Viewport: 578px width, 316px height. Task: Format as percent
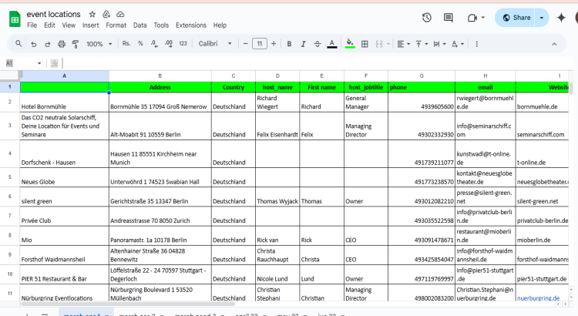[140, 43]
